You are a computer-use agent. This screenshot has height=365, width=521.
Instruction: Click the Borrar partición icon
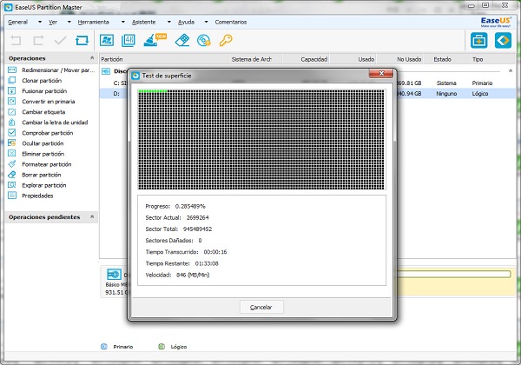click(12, 174)
